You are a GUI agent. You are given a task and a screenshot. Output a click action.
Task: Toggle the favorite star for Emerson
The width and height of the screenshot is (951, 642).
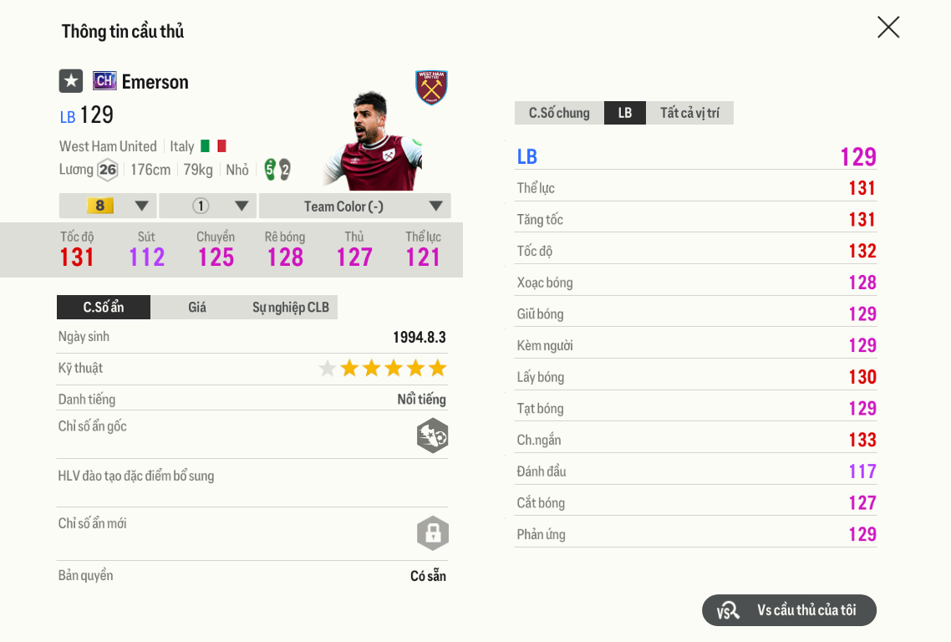(71, 81)
